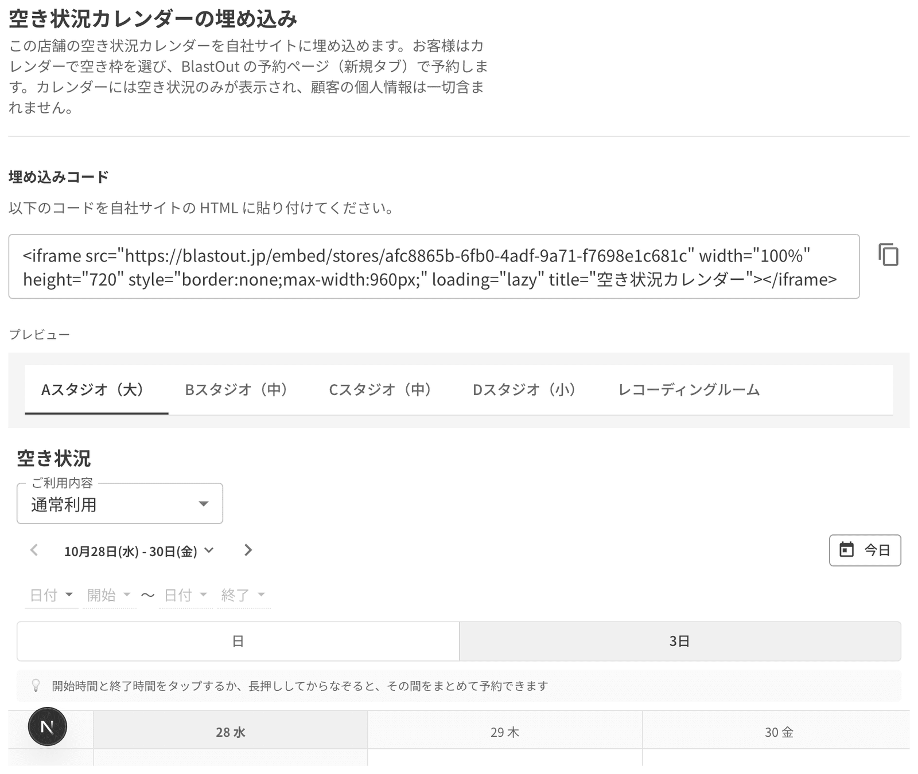Click the 今日 button
The width and height of the screenshot is (918, 774).
pos(865,550)
